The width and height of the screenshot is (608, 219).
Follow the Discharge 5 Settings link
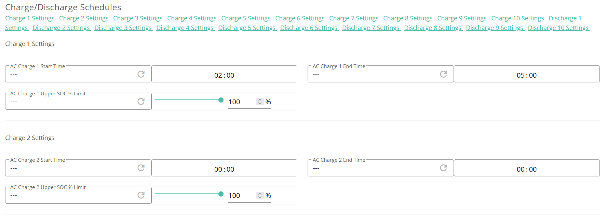pos(247,28)
